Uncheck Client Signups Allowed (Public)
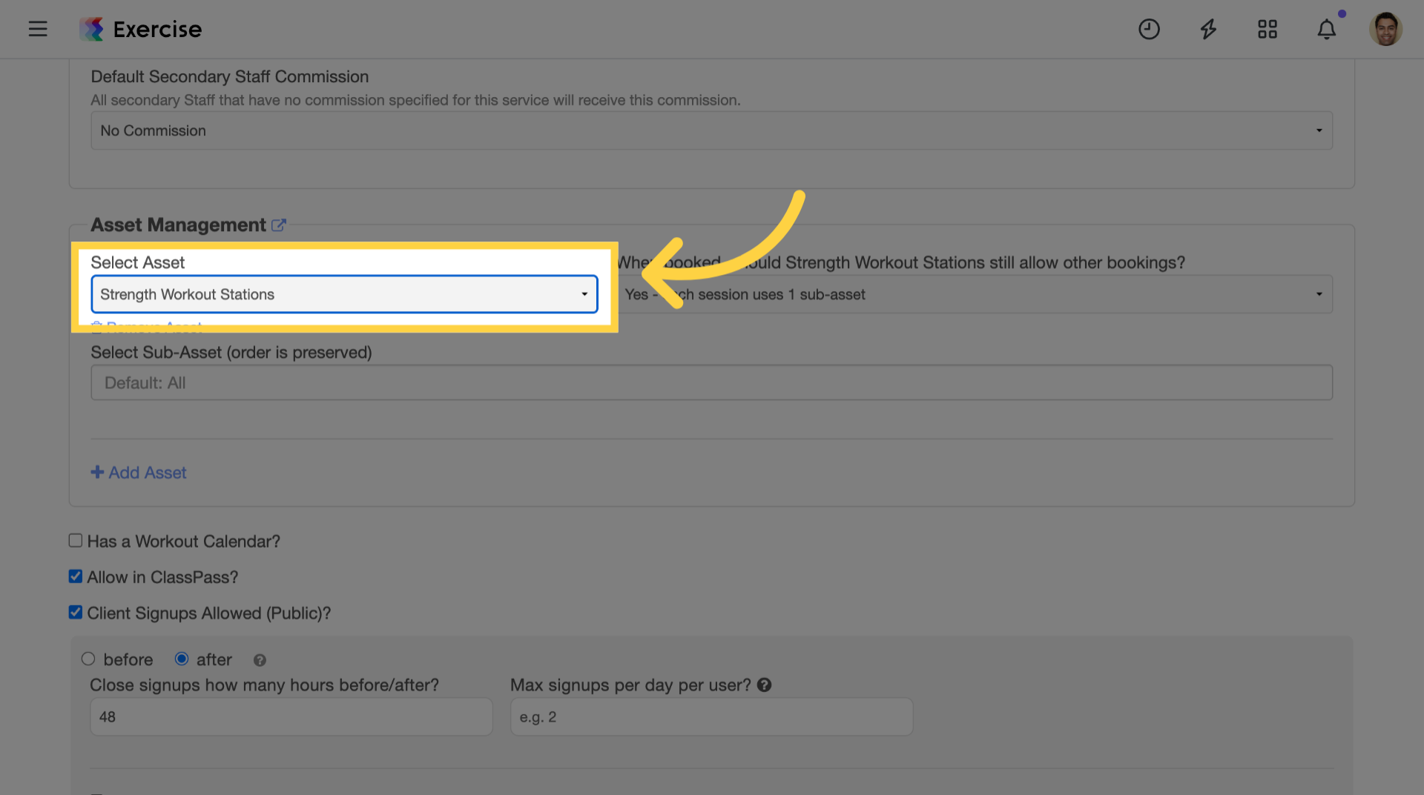Screen dimensions: 1424x795 click(76, 613)
